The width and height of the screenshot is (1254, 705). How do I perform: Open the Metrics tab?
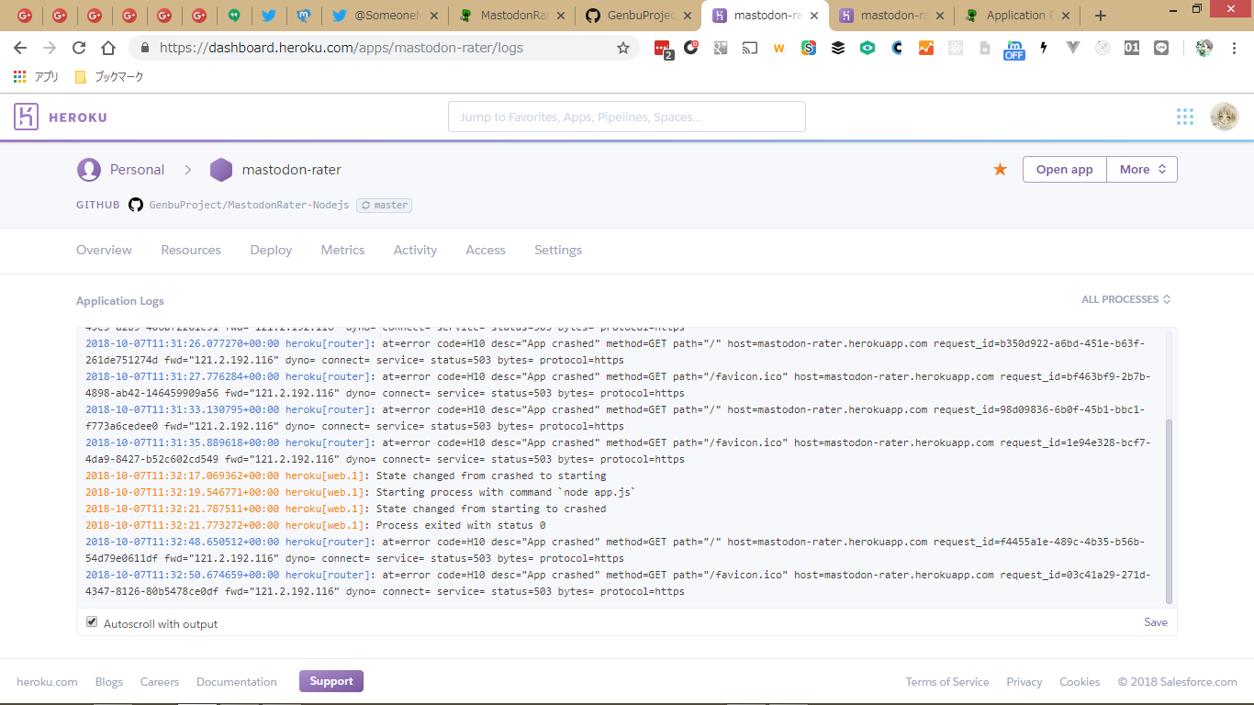coord(342,250)
